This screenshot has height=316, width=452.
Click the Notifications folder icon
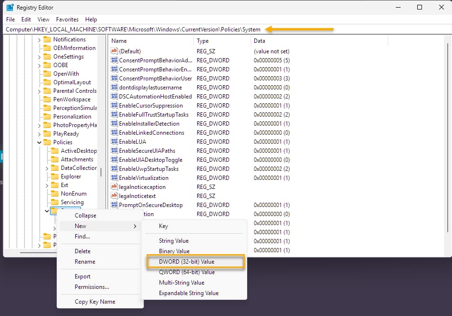[x=47, y=39]
